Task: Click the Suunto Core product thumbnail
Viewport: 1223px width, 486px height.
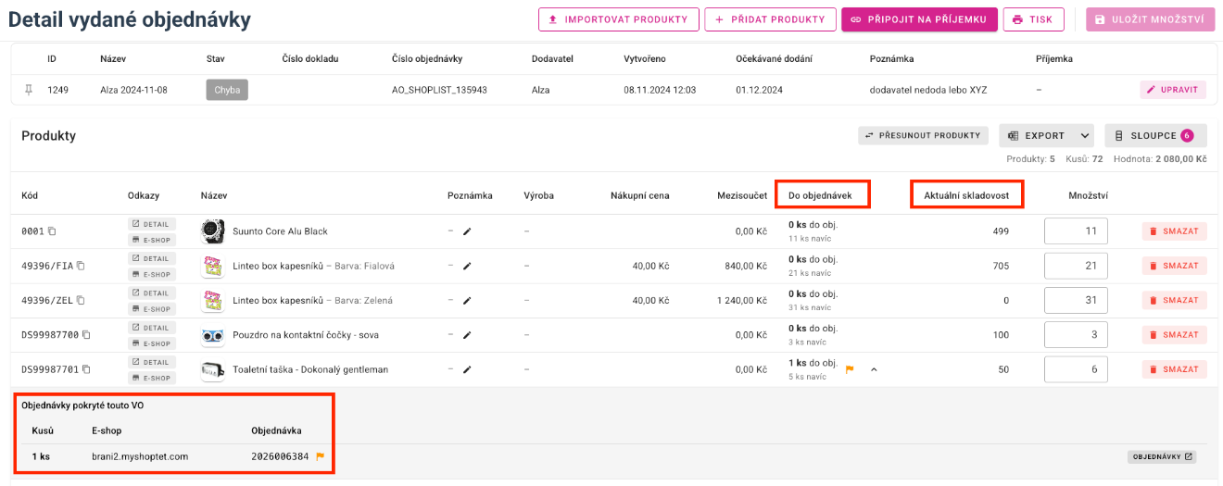Action: pyautogui.click(x=213, y=231)
